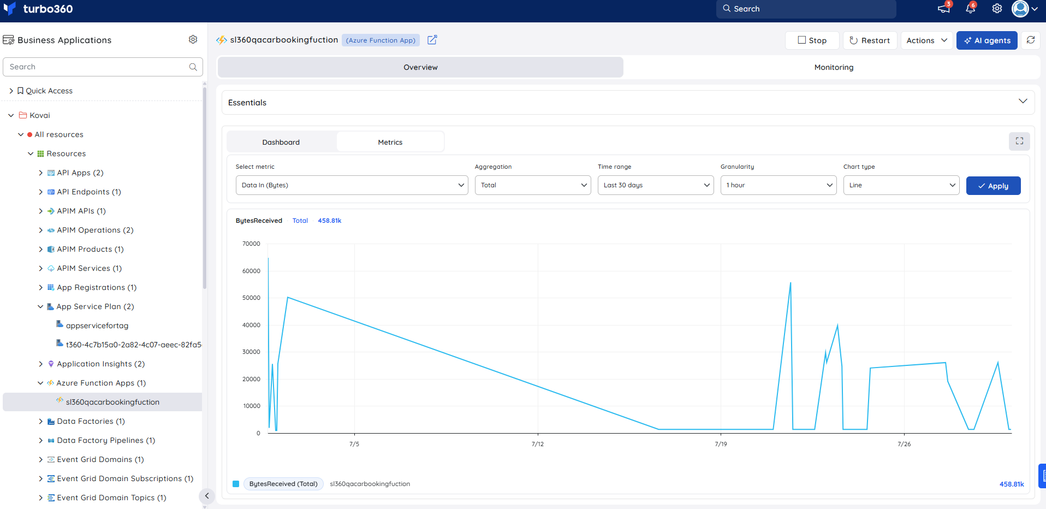This screenshot has width=1046, height=509.
Task: Select Event Grid Domain Subscriptions (1)
Action: pyautogui.click(x=125, y=478)
